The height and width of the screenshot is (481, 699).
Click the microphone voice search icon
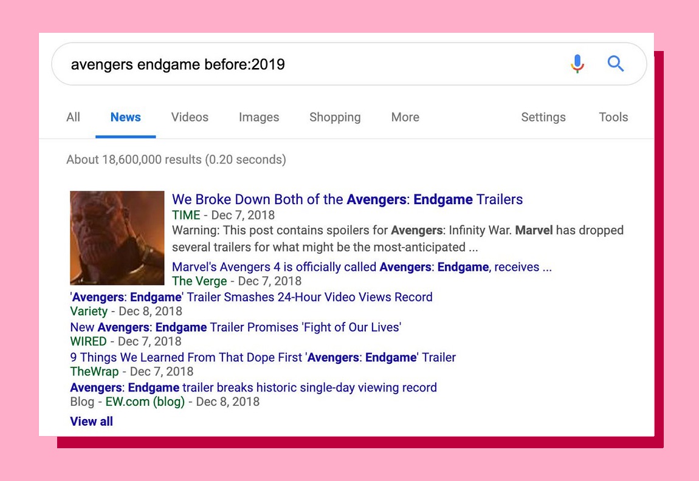[x=577, y=64]
